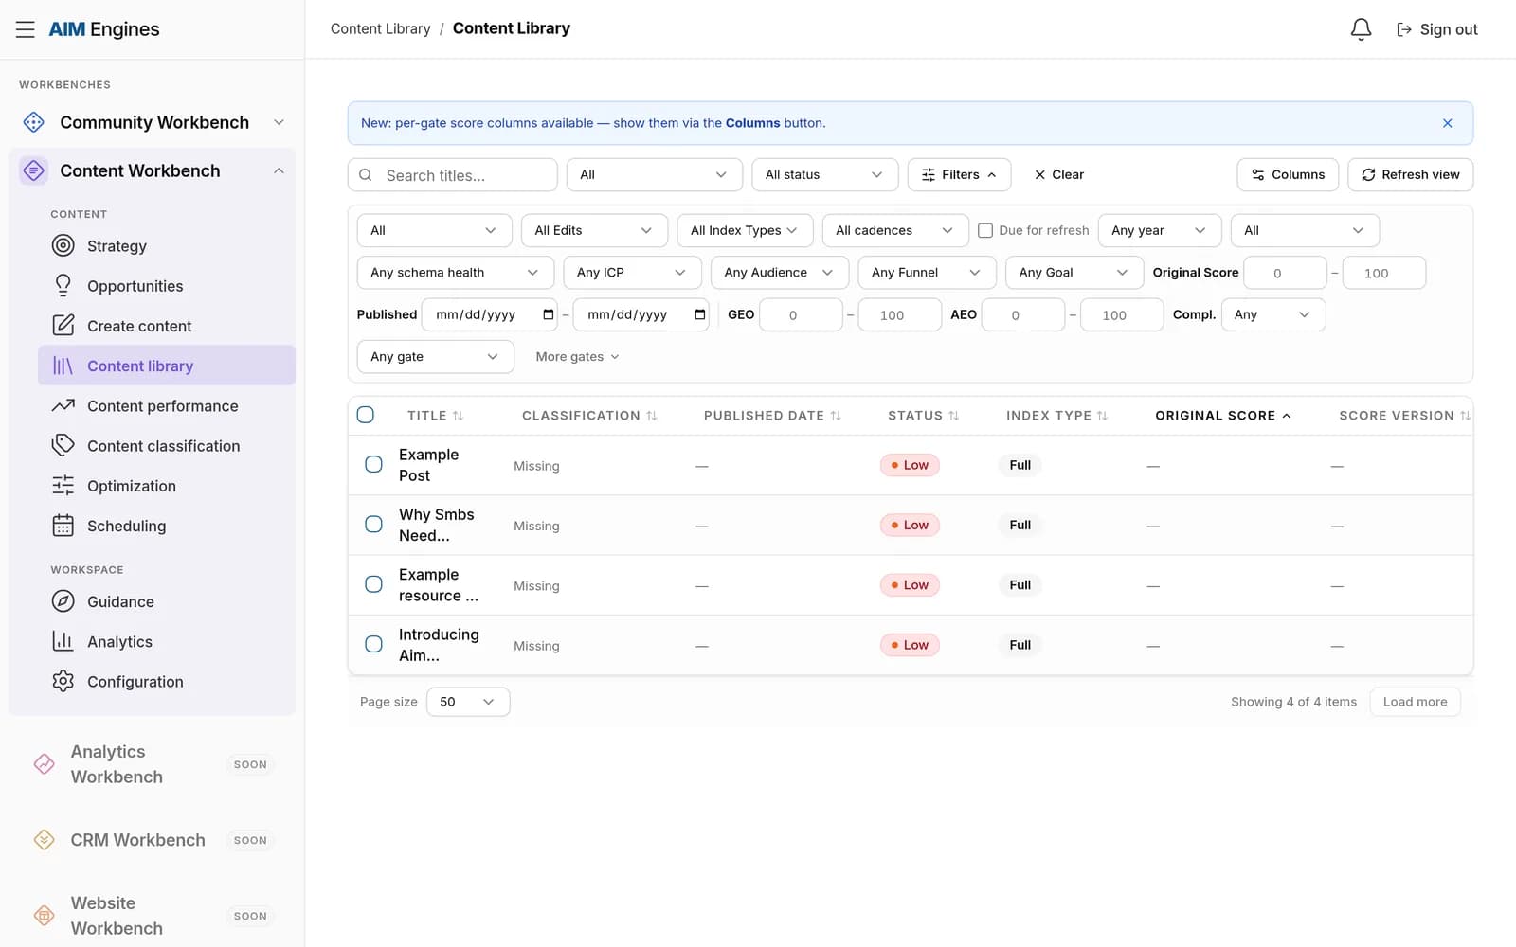Dismiss the per-gate score banner
Image resolution: width=1516 pixels, height=947 pixels.
point(1447,123)
